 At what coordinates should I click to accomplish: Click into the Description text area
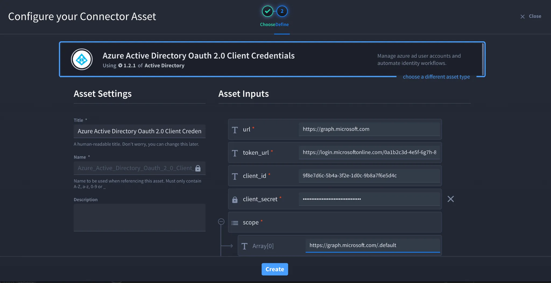click(140, 218)
